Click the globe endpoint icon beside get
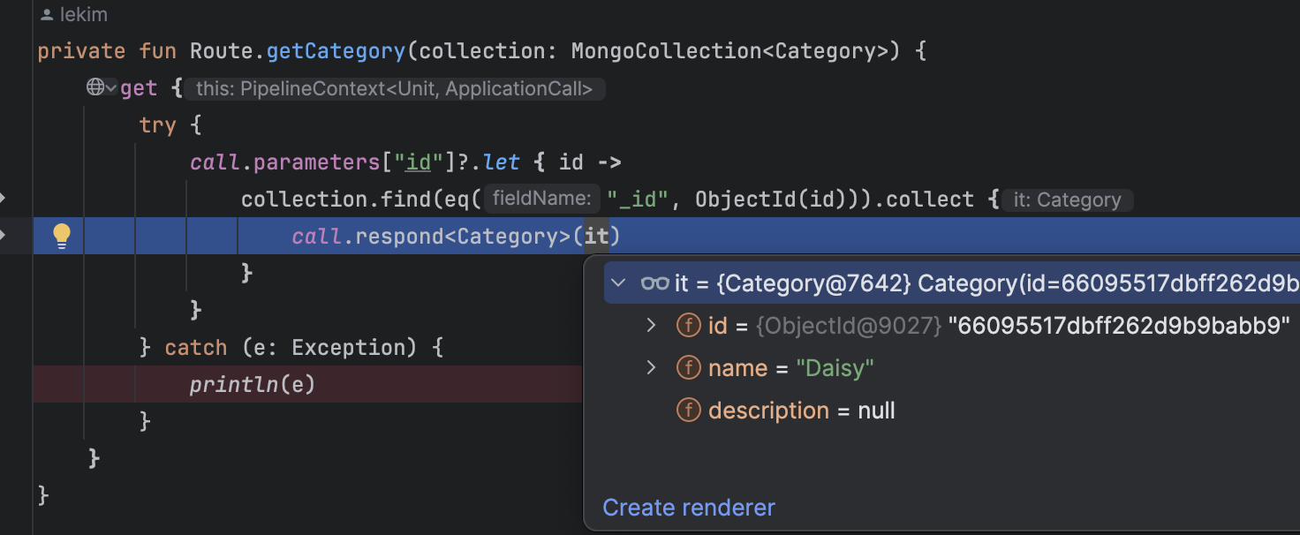The width and height of the screenshot is (1300, 535). [95, 87]
